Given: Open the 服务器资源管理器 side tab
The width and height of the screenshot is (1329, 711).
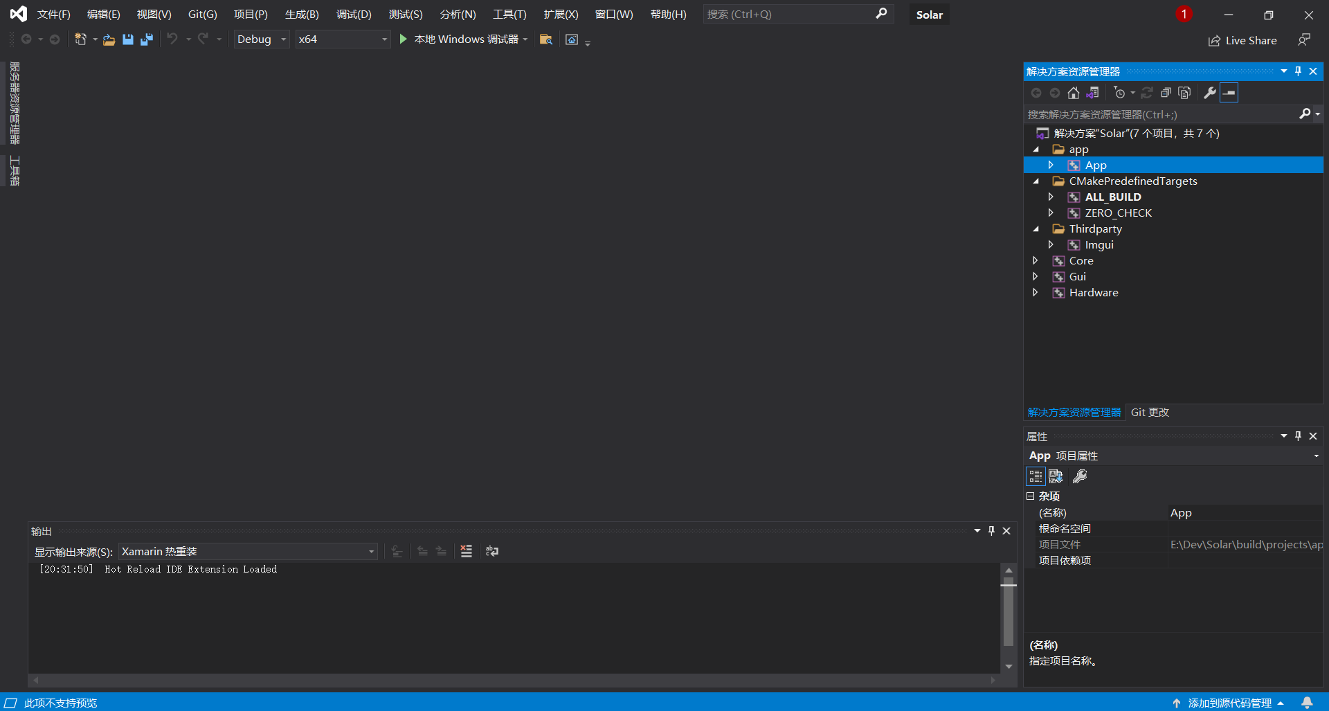Looking at the screenshot, I should pyautogui.click(x=15, y=103).
